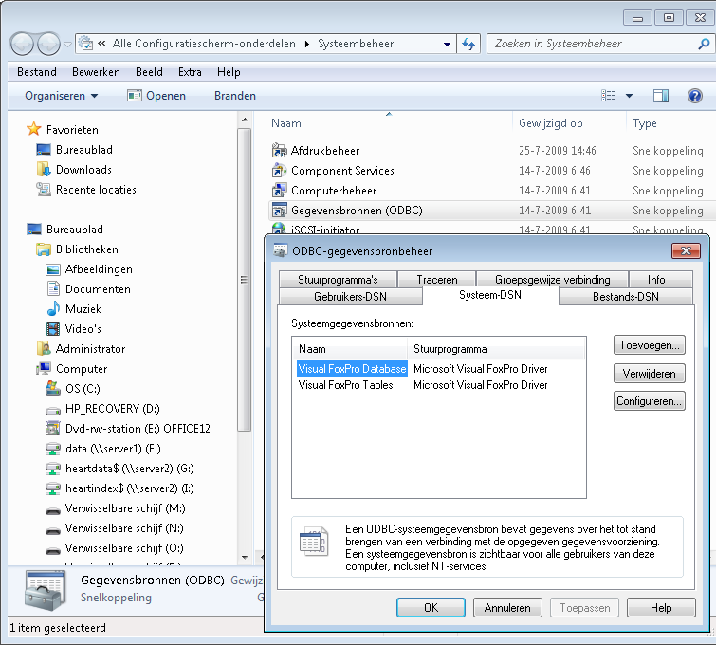
Task: Click the Toevoegen... button
Action: point(650,345)
